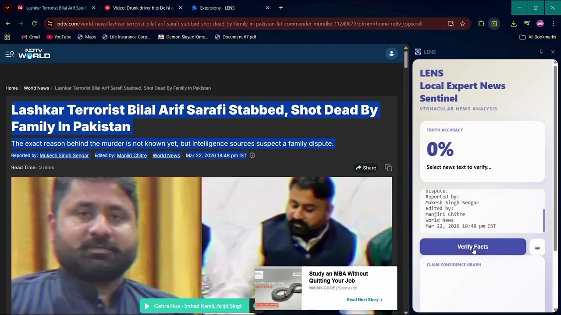Viewport: 561px width, 315px height.
Task: Close the Drunk driver video tab
Action: (180, 8)
